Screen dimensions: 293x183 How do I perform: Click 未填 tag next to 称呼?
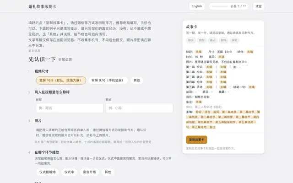199,52
